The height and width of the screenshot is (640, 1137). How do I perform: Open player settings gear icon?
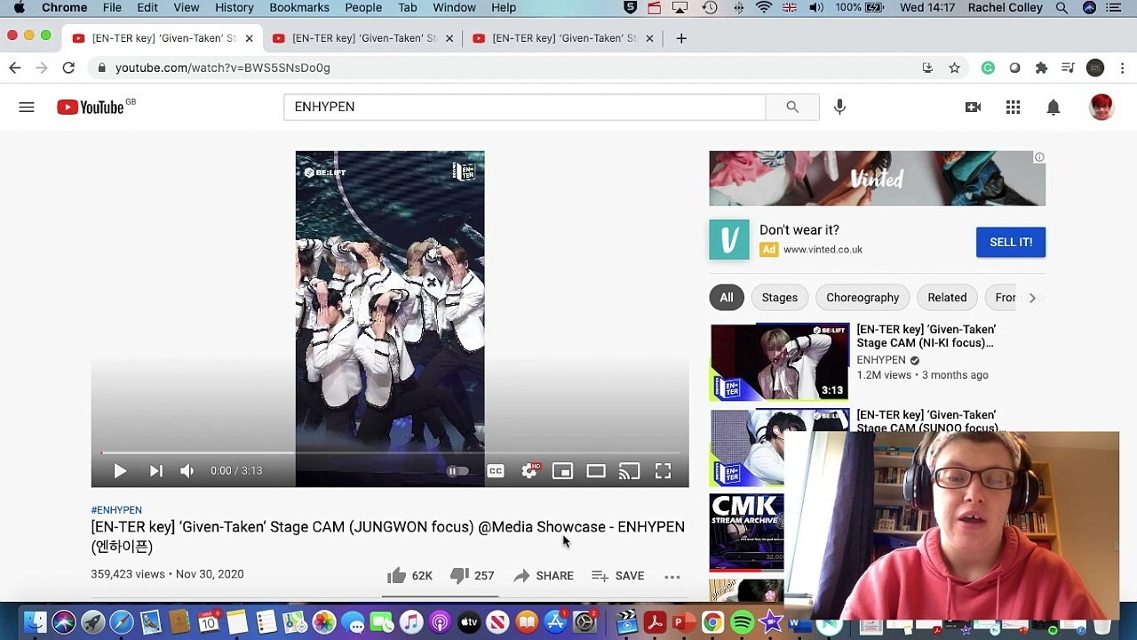pyautogui.click(x=529, y=471)
